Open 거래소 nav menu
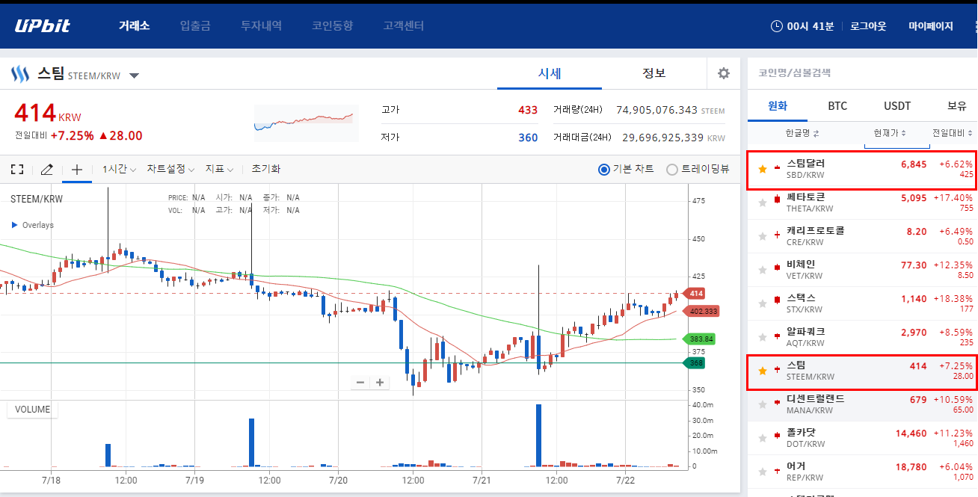The image size is (978, 497). pos(134,26)
